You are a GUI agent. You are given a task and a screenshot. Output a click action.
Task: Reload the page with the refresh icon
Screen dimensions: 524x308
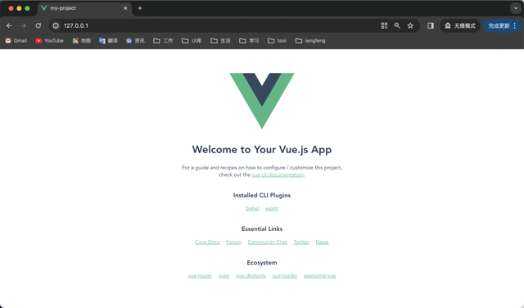point(38,25)
